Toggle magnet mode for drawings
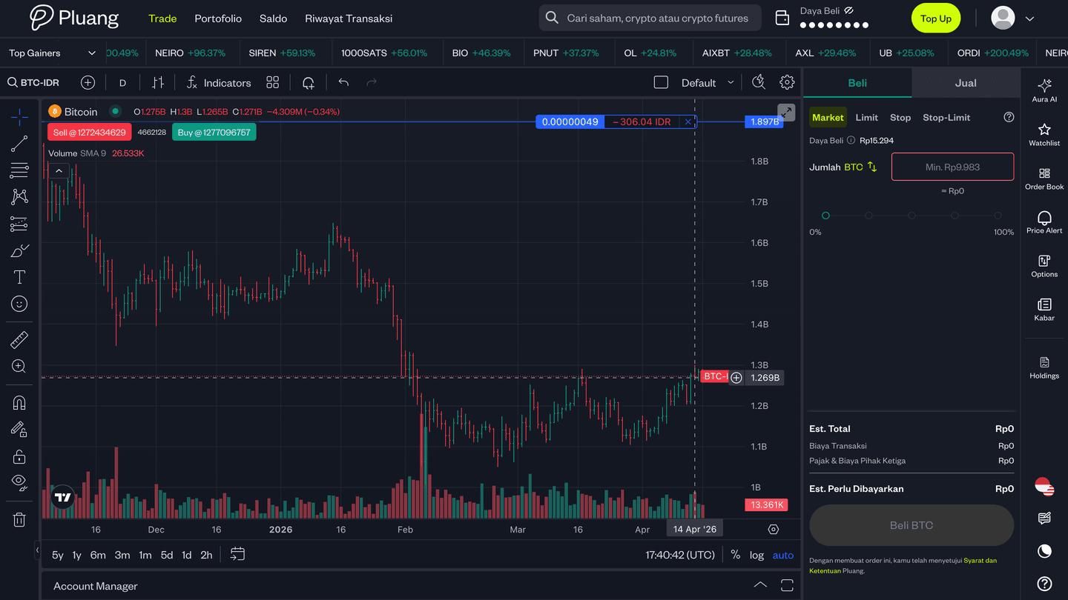Image resolution: width=1068 pixels, height=600 pixels. (19, 403)
